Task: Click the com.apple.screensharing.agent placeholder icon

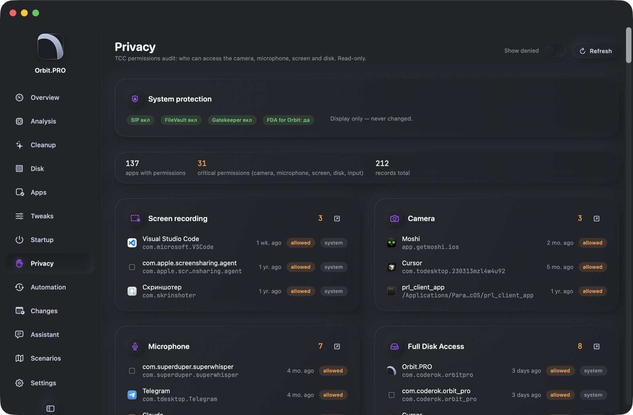Action: (x=132, y=267)
